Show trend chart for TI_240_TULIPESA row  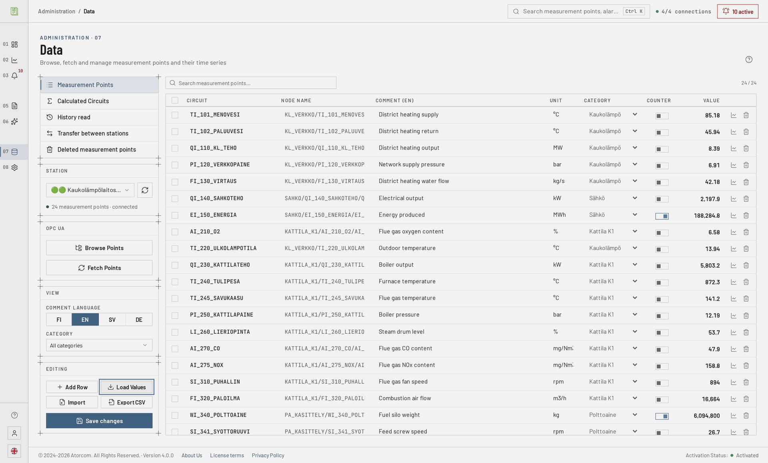(x=734, y=282)
